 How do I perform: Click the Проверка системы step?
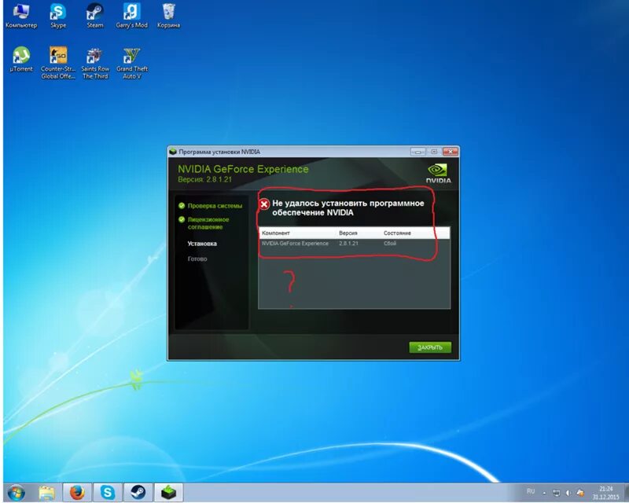pos(215,206)
